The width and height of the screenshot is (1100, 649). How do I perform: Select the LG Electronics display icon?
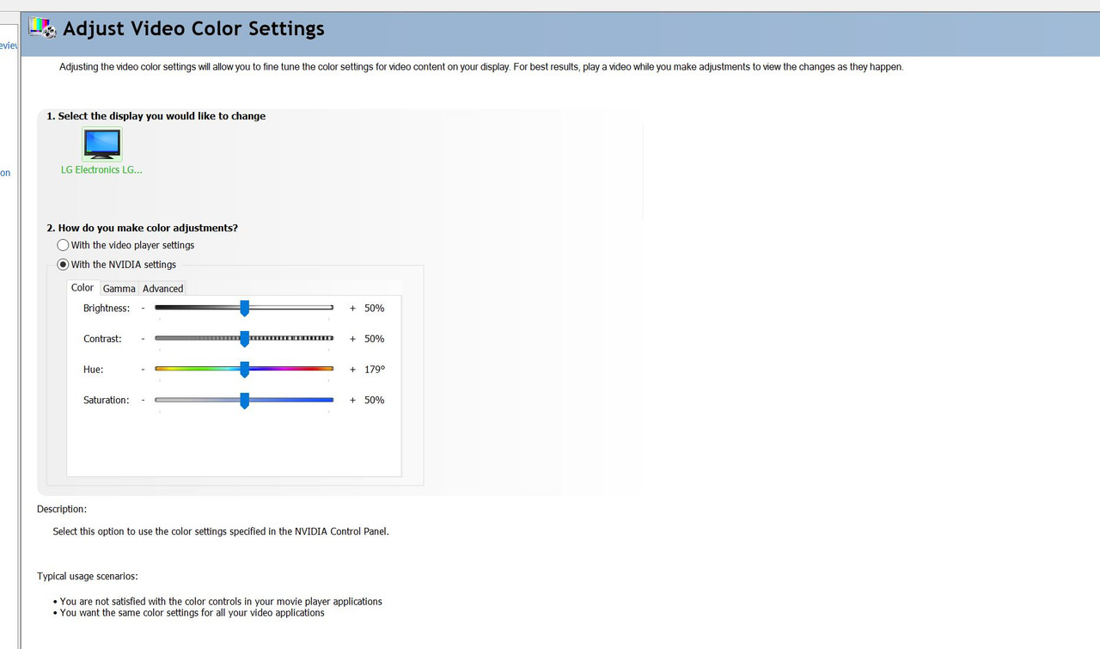click(102, 144)
